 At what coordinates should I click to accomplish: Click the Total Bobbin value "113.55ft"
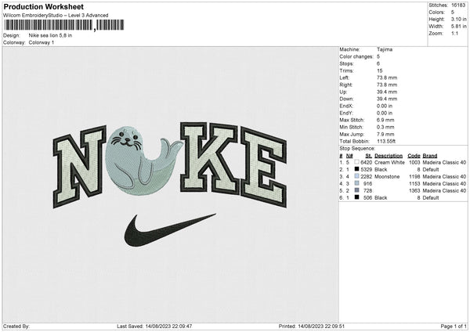click(x=386, y=141)
